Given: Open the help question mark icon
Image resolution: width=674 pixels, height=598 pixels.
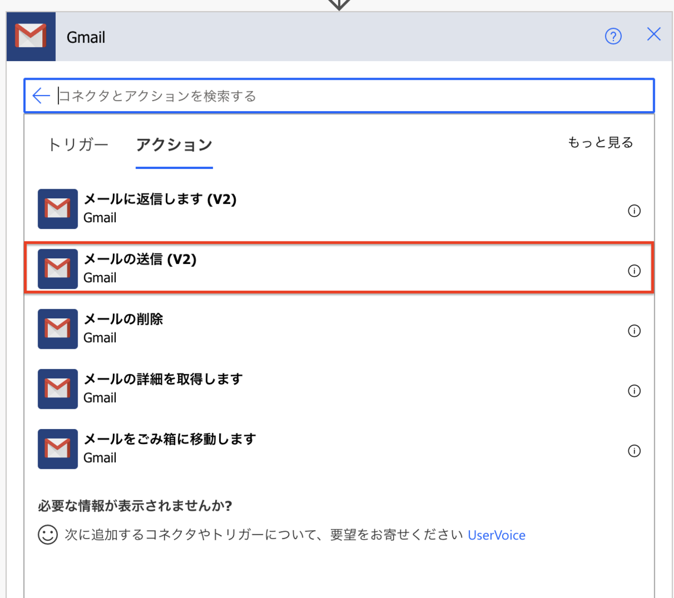Looking at the screenshot, I should [x=613, y=36].
